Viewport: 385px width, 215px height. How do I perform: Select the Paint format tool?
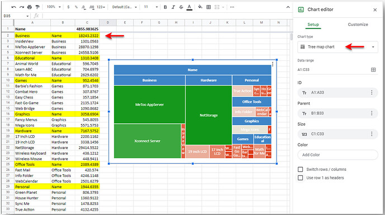[37, 7]
